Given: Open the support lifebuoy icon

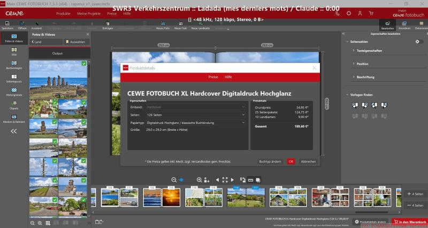Looking at the screenshot, I should pyautogui.click(x=349, y=13).
